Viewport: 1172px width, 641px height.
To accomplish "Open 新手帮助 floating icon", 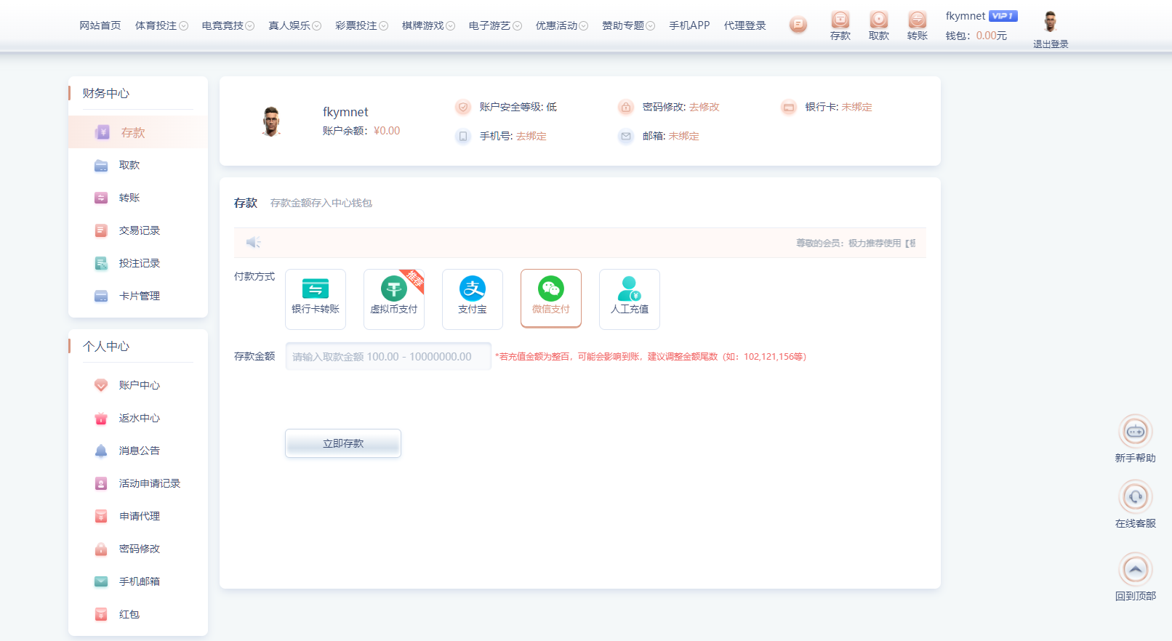I will [1136, 432].
